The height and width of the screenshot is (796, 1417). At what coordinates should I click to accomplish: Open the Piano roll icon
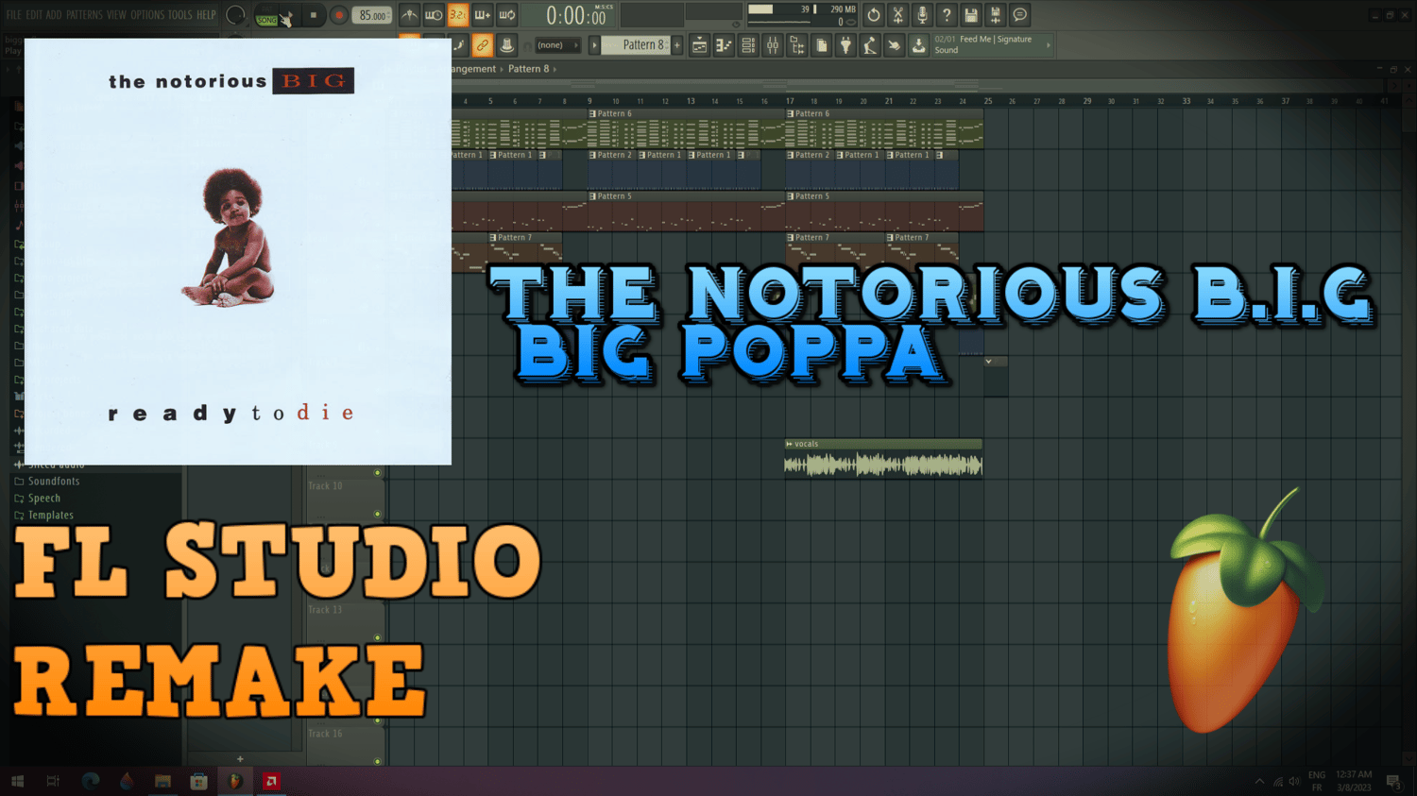tap(724, 45)
